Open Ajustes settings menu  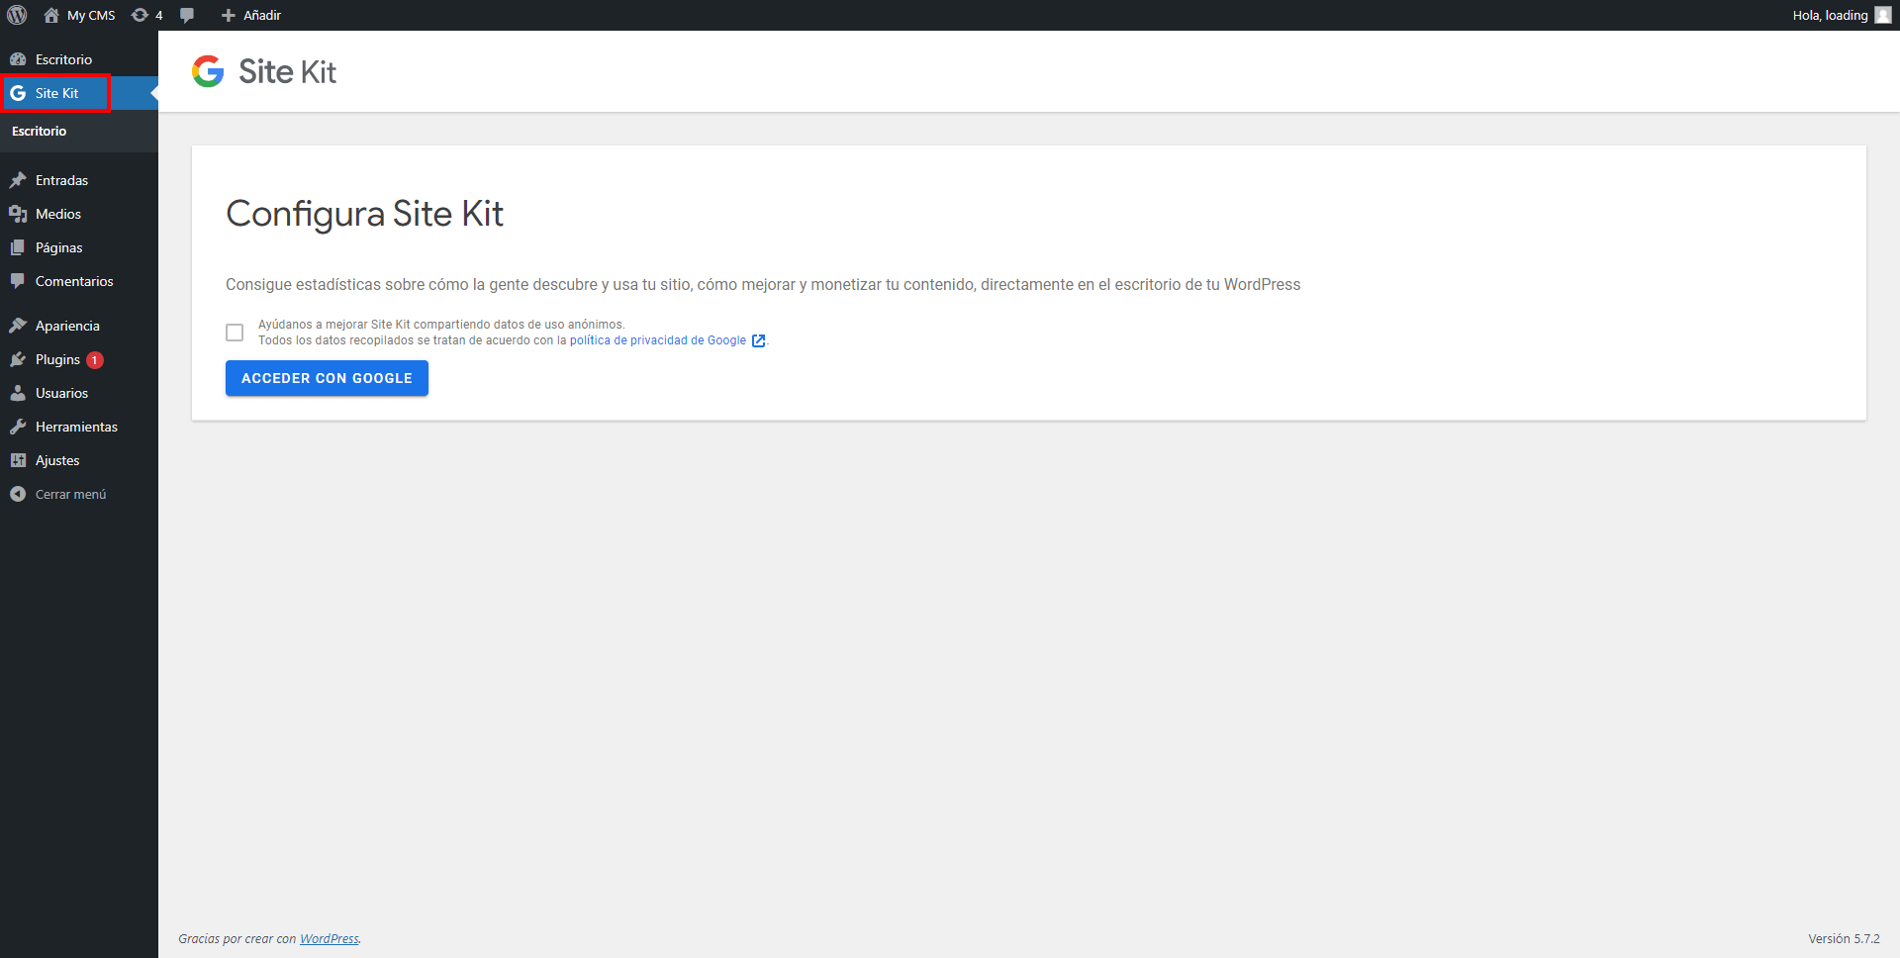click(79, 460)
